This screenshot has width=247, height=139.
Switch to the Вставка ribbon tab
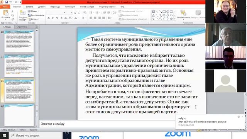point(29,7)
